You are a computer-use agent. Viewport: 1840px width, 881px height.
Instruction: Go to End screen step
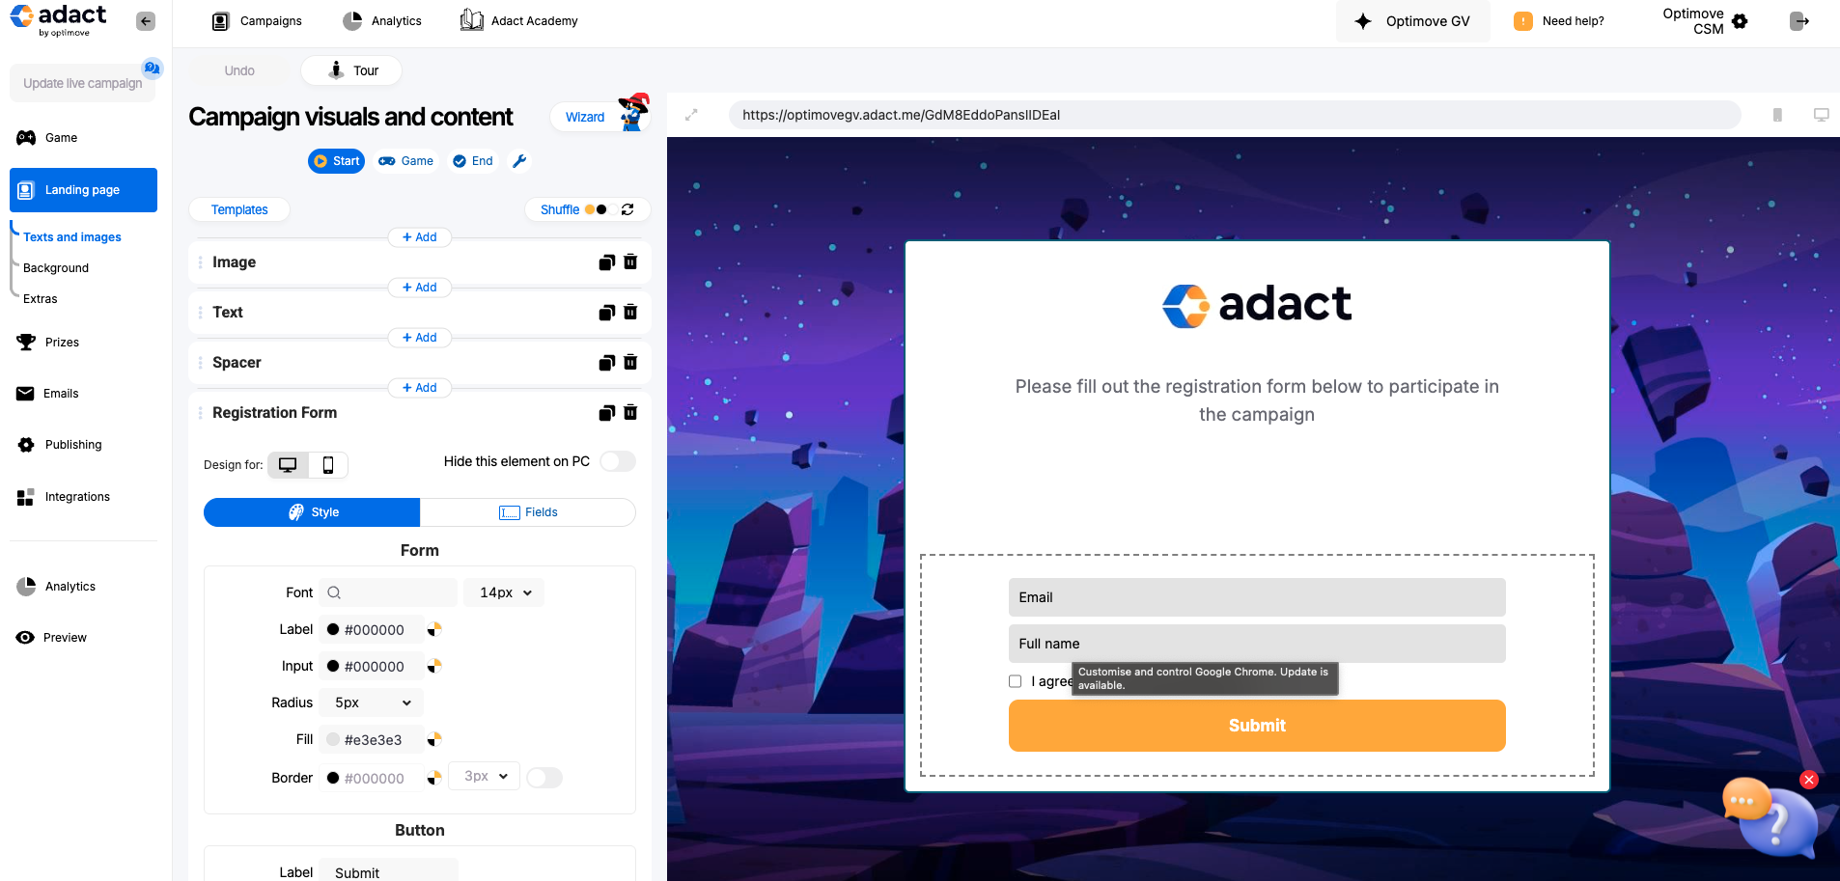pos(473,161)
